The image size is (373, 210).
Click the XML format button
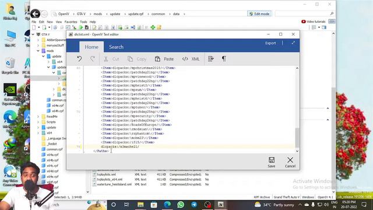191,59
